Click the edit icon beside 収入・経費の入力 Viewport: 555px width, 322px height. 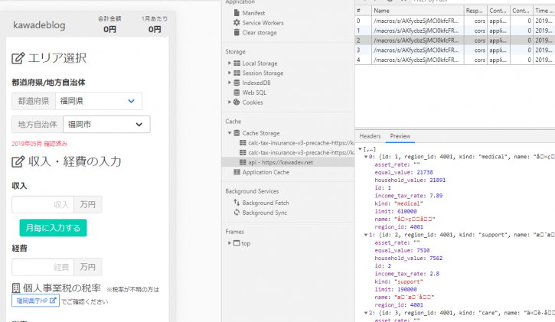[x=18, y=162]
